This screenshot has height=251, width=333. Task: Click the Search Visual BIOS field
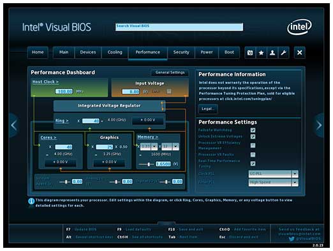[179, 27]
